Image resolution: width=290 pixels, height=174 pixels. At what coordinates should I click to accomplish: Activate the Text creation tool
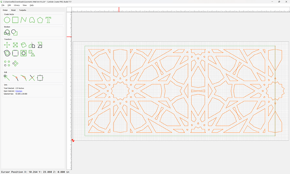pyautogui.click(x=48, y=20)
